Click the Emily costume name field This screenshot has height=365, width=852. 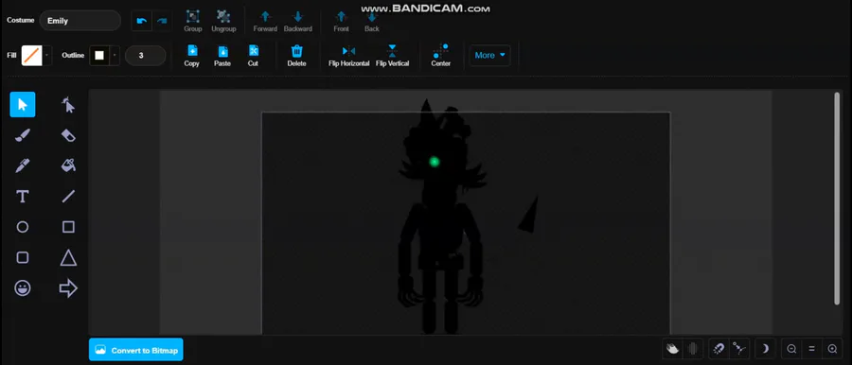[80, 21]
